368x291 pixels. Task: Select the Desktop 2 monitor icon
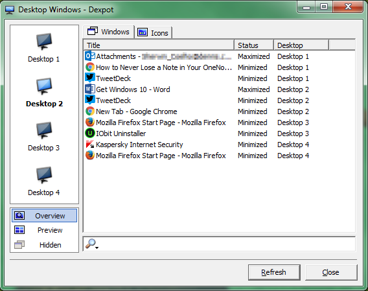44,86
